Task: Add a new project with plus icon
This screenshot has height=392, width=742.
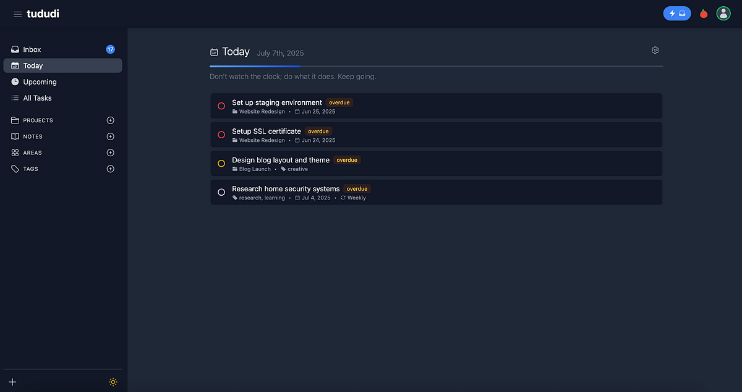Action: (111, 120)
